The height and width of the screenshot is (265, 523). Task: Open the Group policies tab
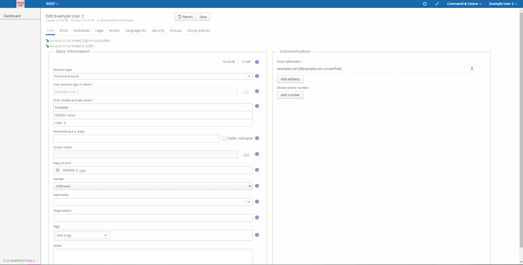[198, 31]
